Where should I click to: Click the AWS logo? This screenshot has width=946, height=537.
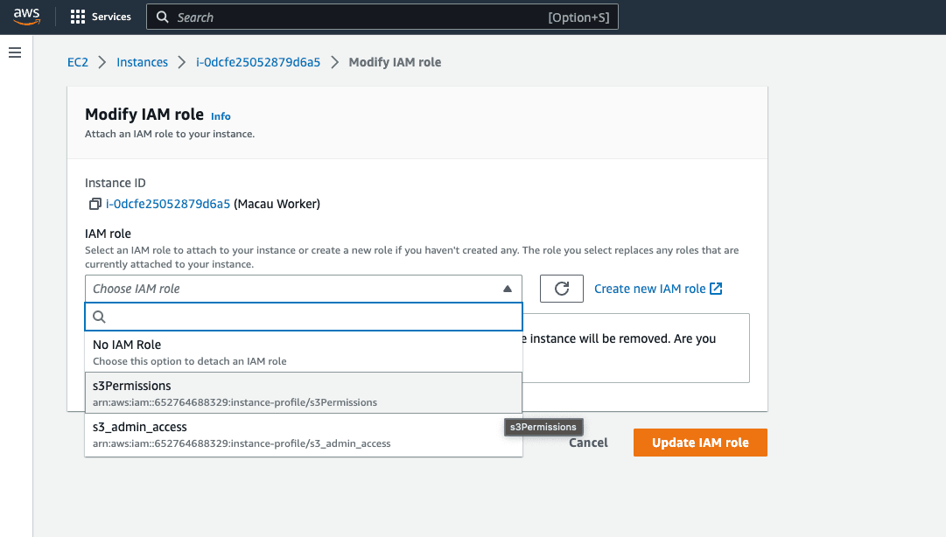(x=26, y=17)
